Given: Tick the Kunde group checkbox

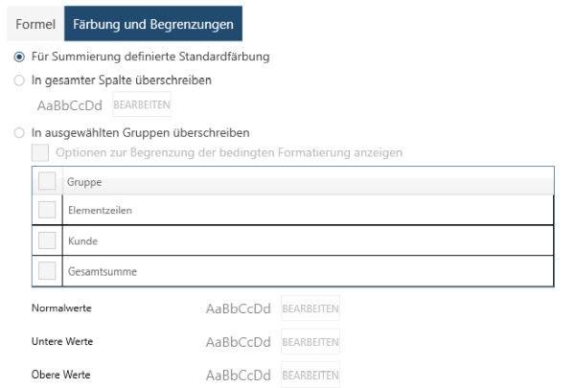Looking at the screenshot, I should pyautogui.click(x=47, y=240).
